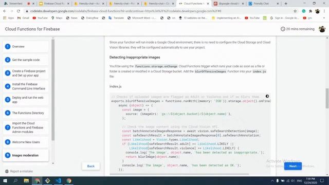329x185 pixels.
Task: Open taskbar search
Action: click(x=15, y=181)
